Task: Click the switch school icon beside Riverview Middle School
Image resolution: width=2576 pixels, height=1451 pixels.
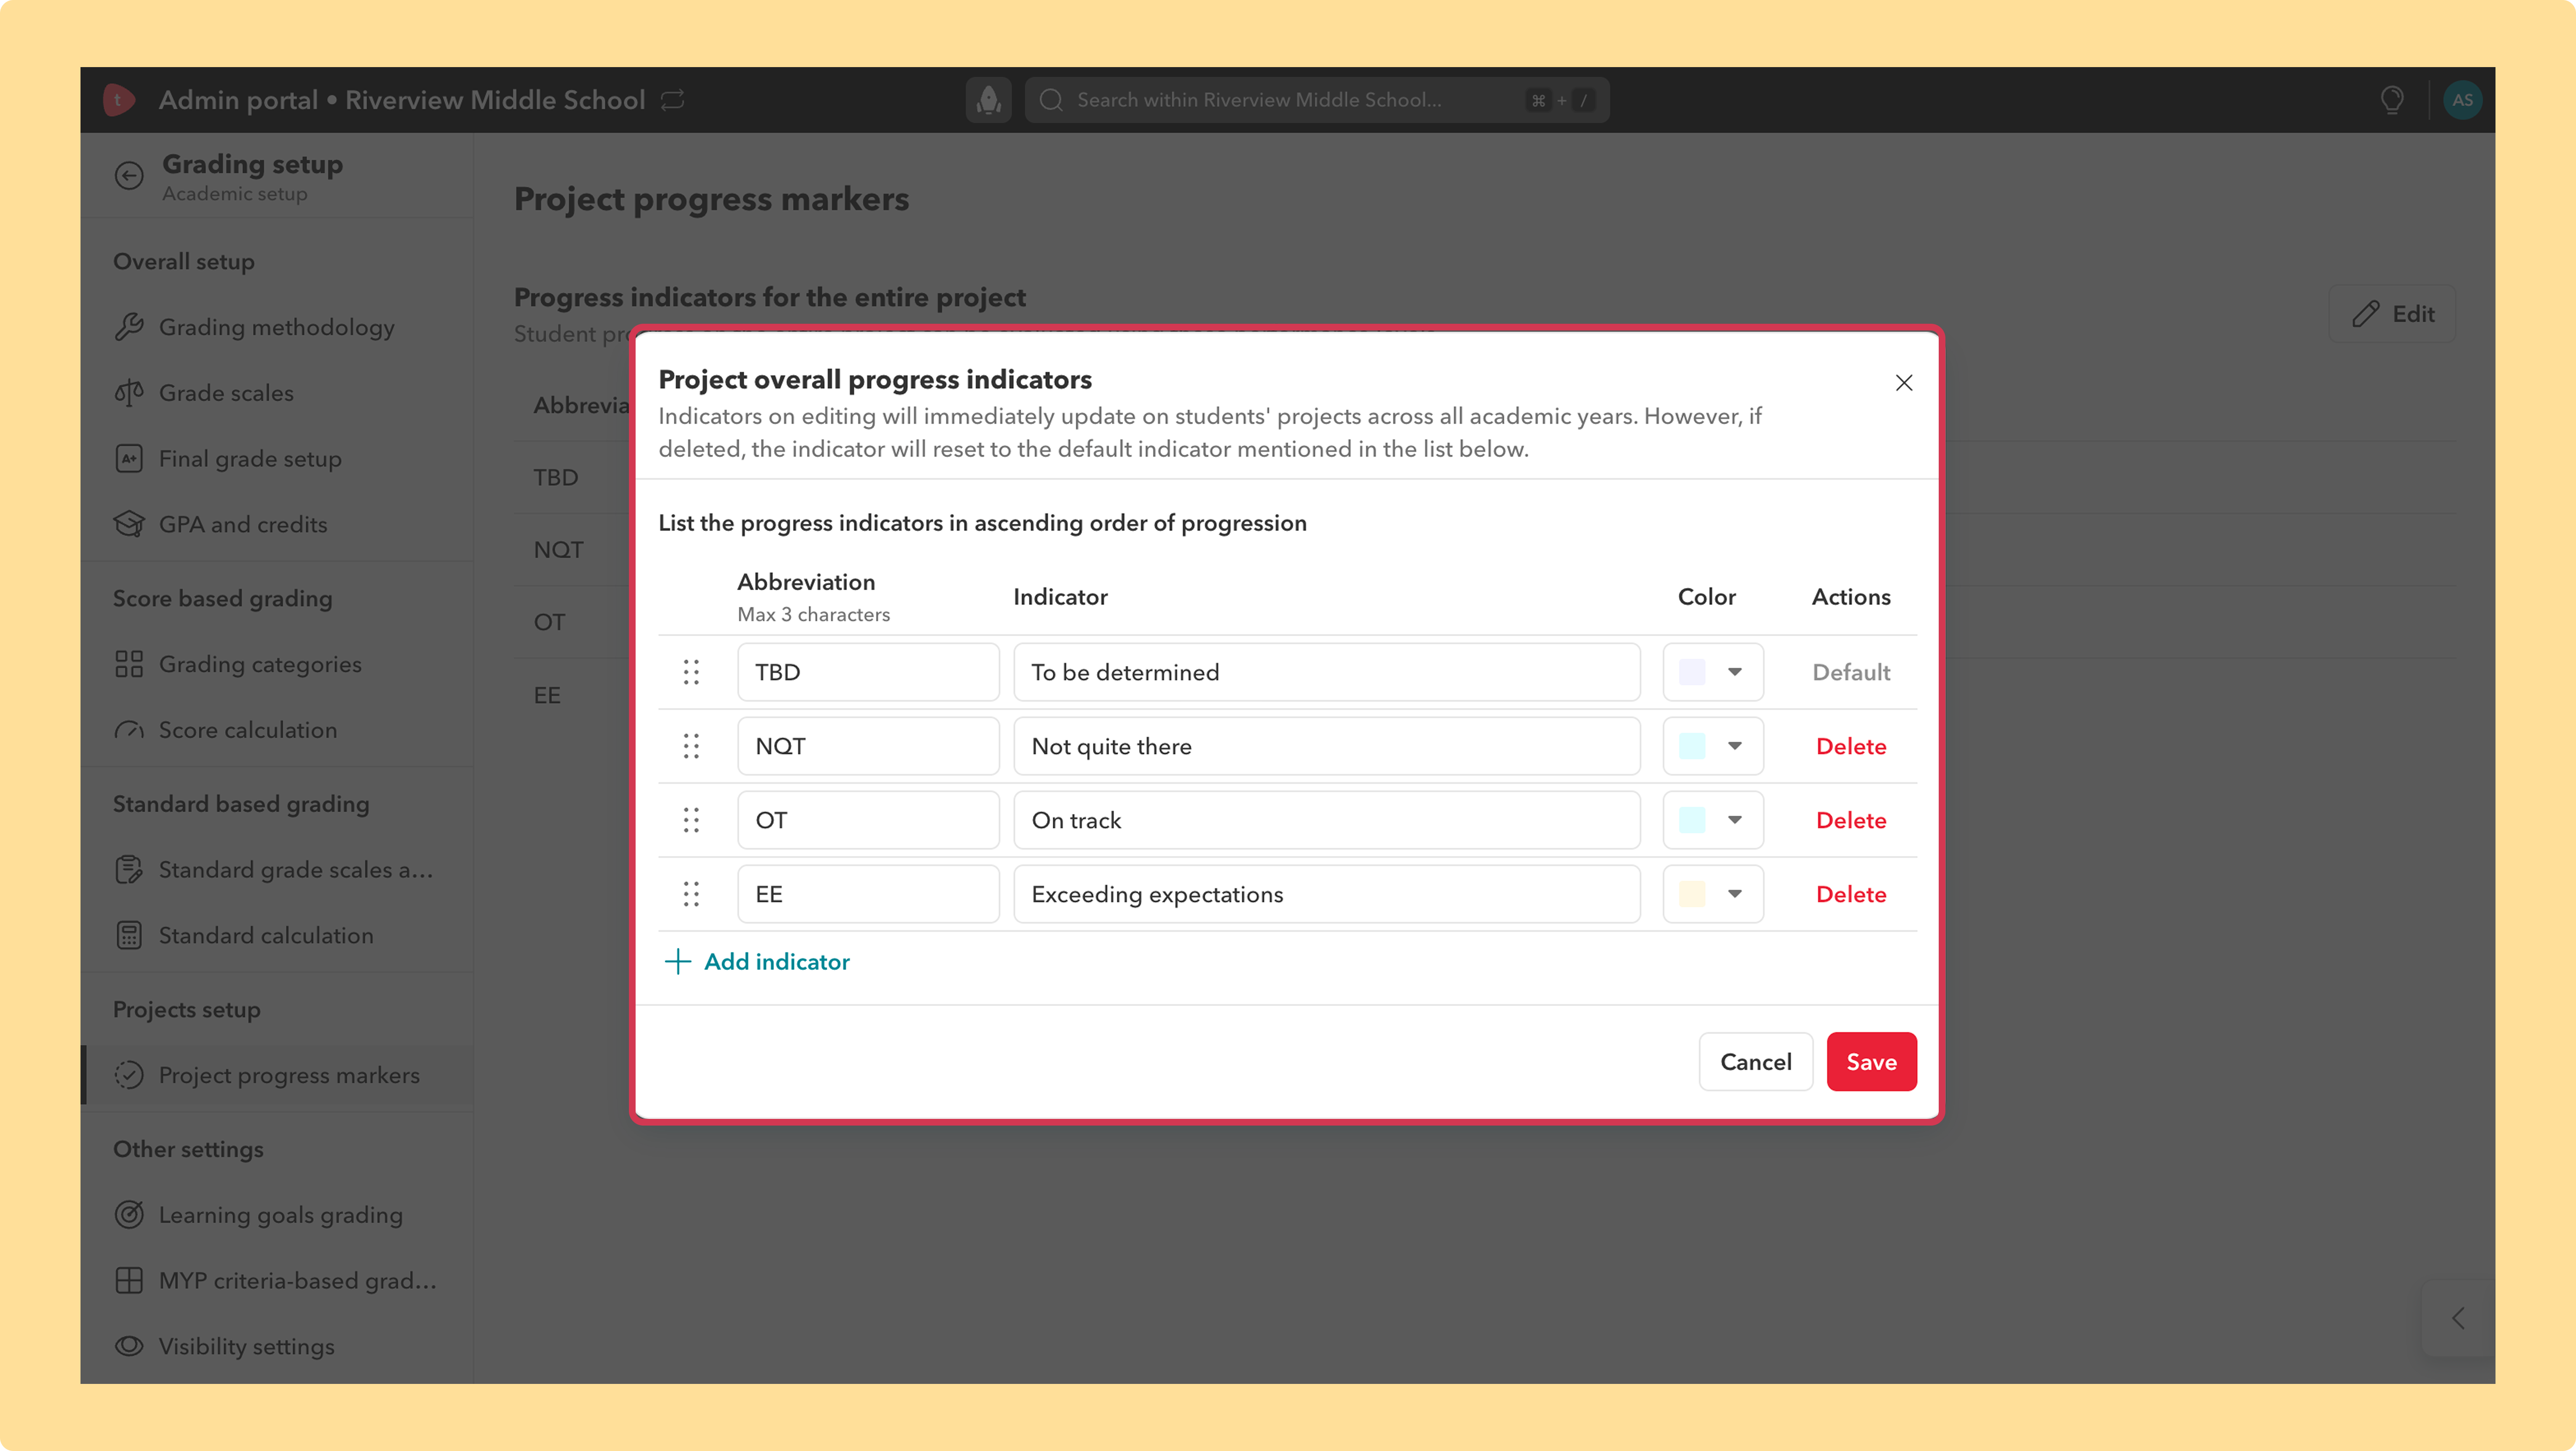Action: tap(673, 100)
